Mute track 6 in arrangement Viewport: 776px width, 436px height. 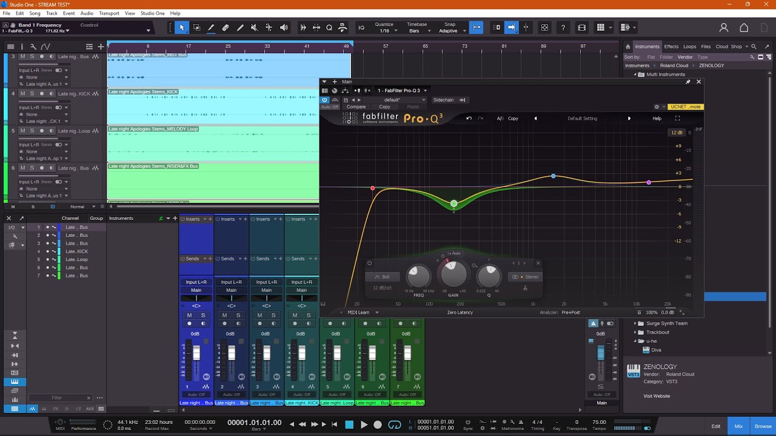click(22, 168)
